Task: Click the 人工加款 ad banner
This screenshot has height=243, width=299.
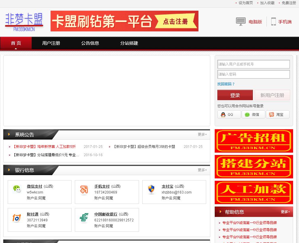Action: (254, 193)
